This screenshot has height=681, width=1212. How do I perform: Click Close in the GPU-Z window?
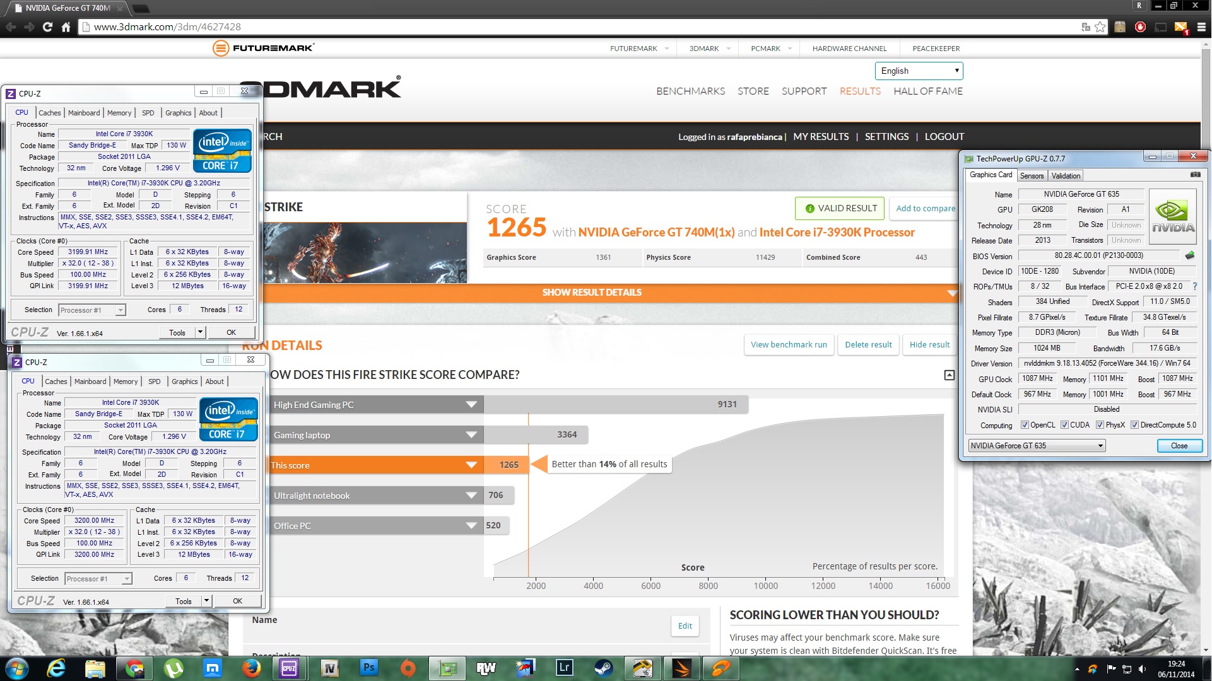coord(1179,446)
